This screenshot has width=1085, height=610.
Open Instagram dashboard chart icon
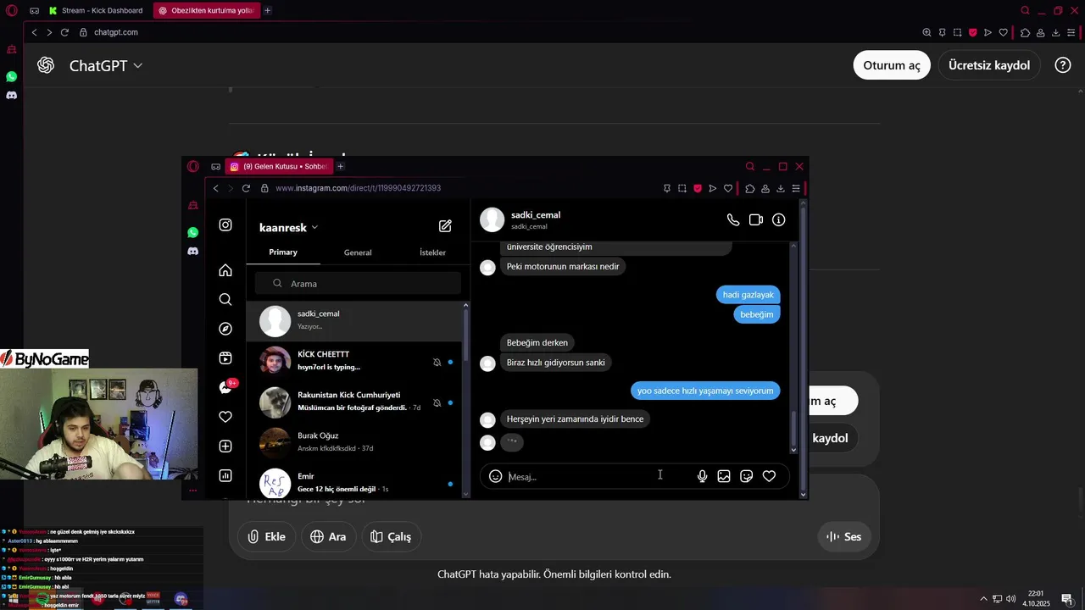225,475
